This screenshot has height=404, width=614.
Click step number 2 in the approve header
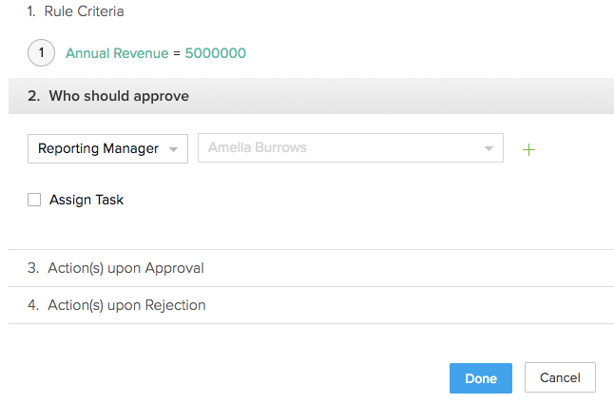[33, 96]
